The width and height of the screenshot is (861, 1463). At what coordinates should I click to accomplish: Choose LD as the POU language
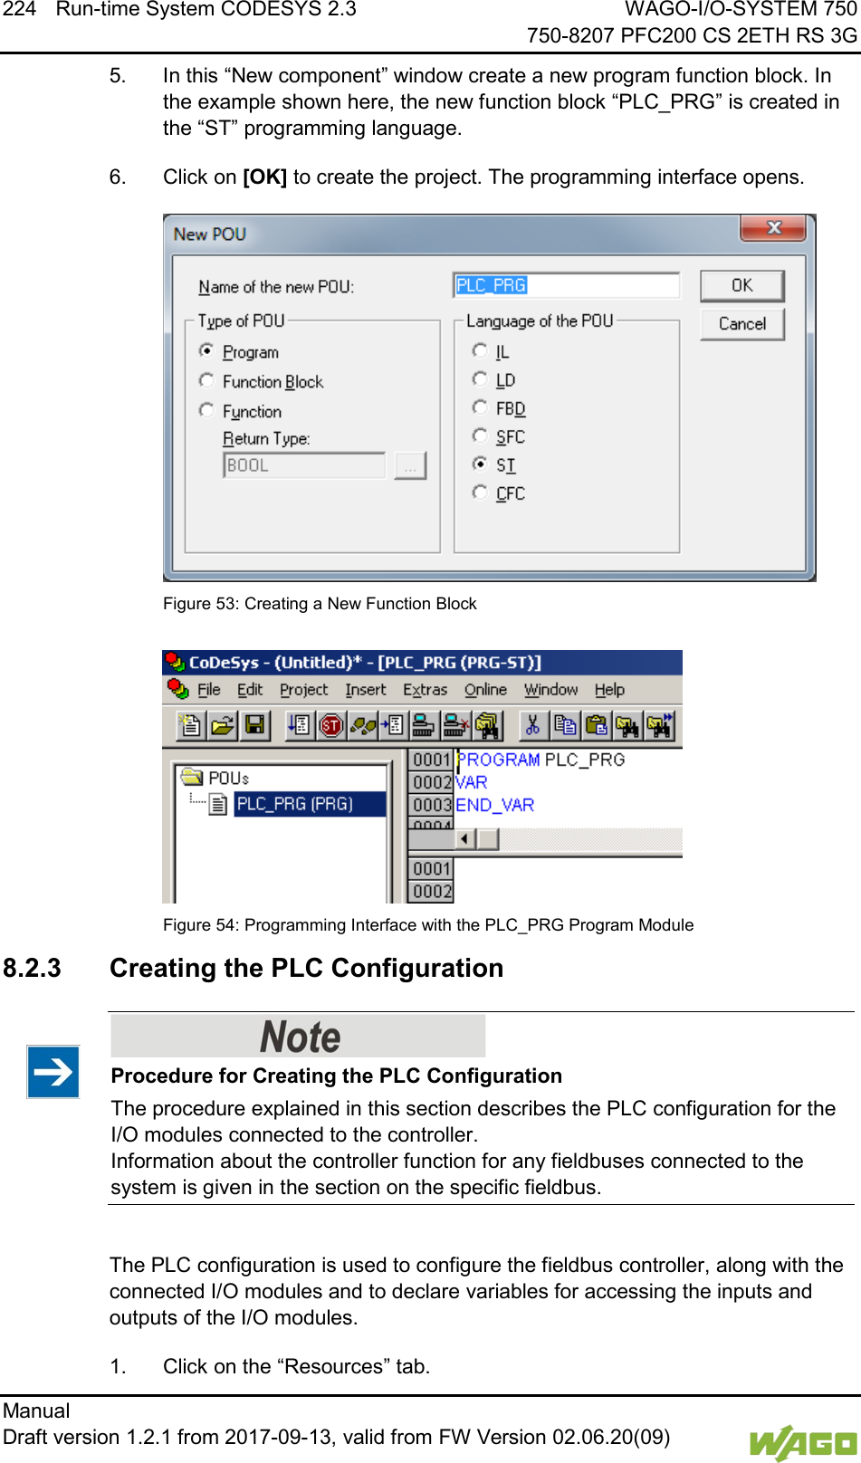(480, 379)
